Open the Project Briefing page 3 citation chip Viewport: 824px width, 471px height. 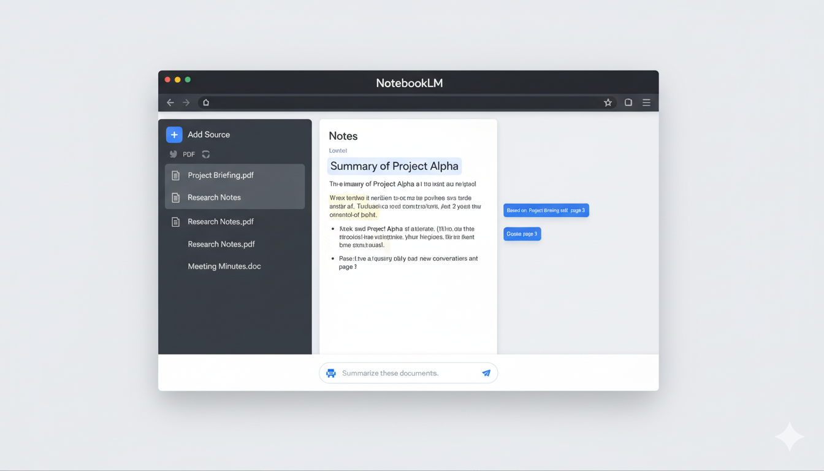[x=546, y=210]
